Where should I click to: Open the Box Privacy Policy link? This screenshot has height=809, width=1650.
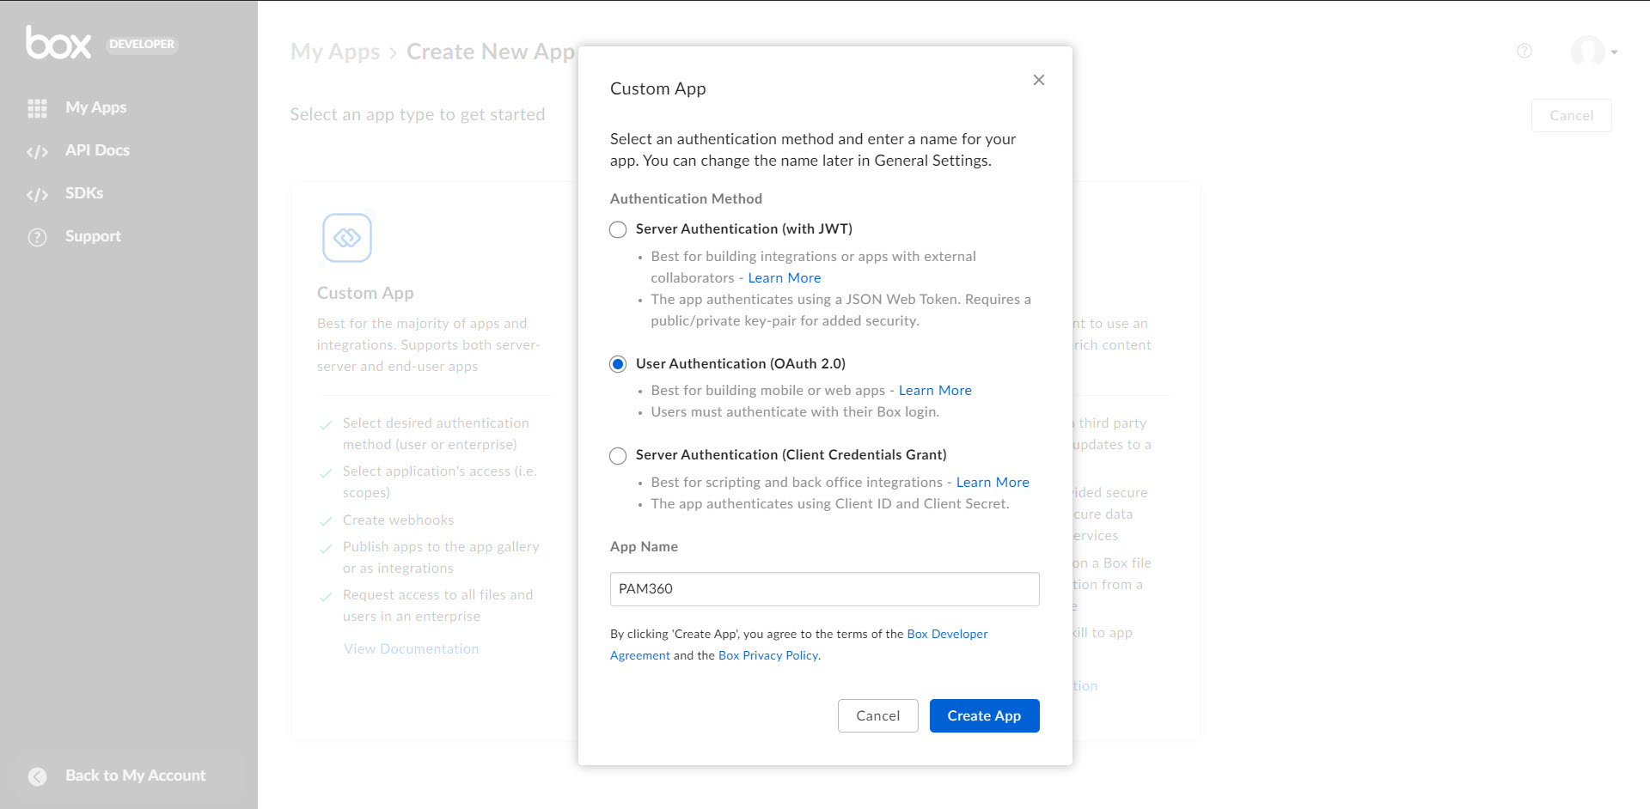pyautogui.click(x=768, y=655)
